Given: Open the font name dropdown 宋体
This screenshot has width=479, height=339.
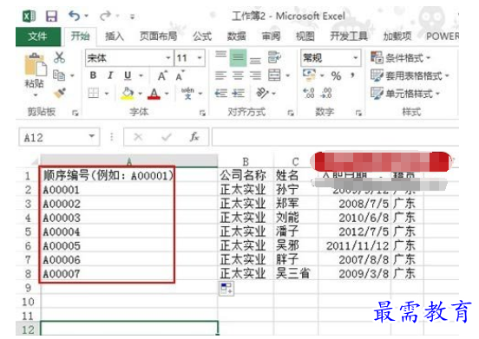Looking at the screenshot, I should [168, 58].
